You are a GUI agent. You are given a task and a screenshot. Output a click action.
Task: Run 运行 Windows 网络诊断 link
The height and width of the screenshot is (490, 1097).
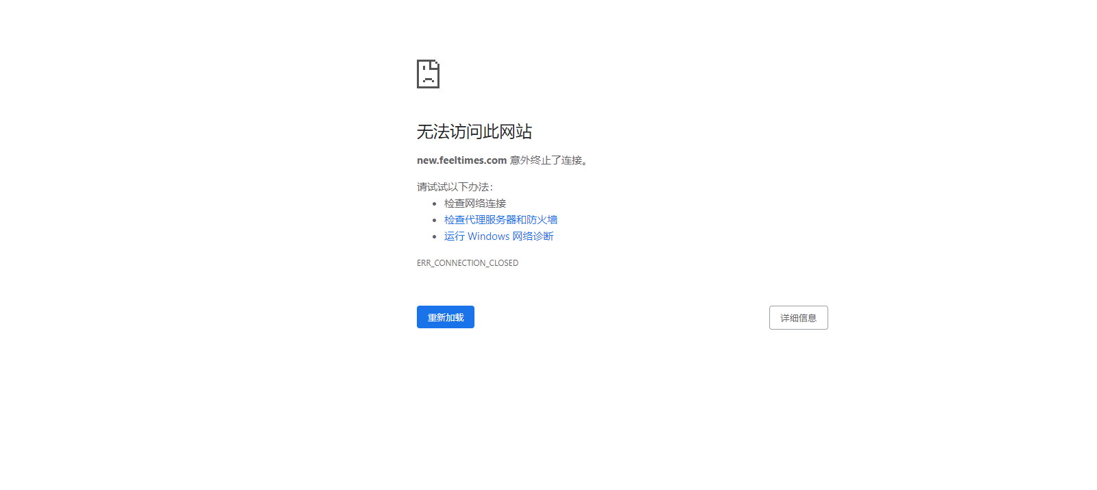pyautogui.click(x=498, y=236)
